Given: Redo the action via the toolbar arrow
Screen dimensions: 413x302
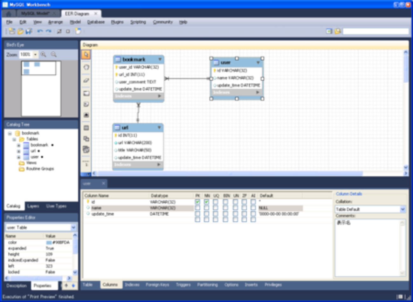Looking at the screenshot, I should pyautogui.click(x=49, y=31).
